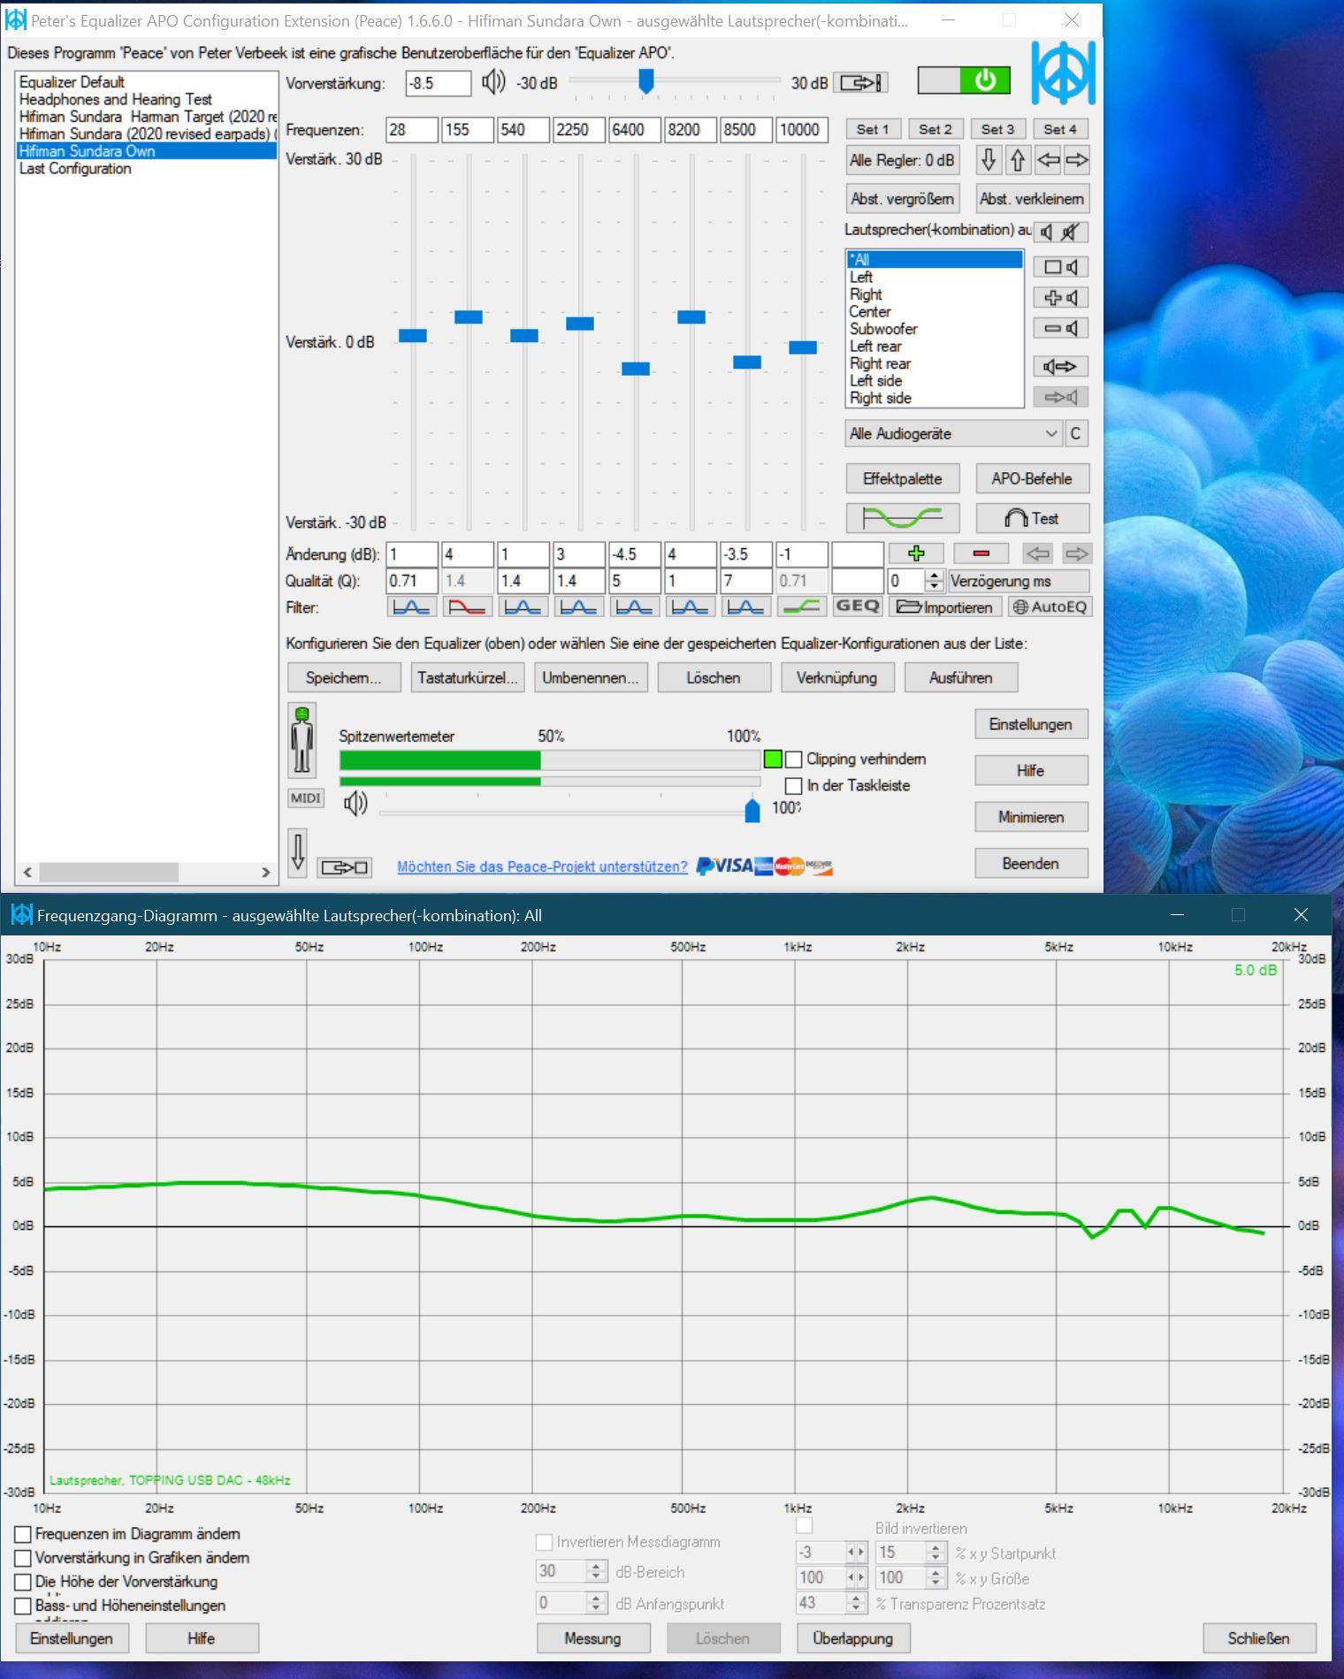Select Hifiman Sundara Own configuration

(x=147, y=151)
